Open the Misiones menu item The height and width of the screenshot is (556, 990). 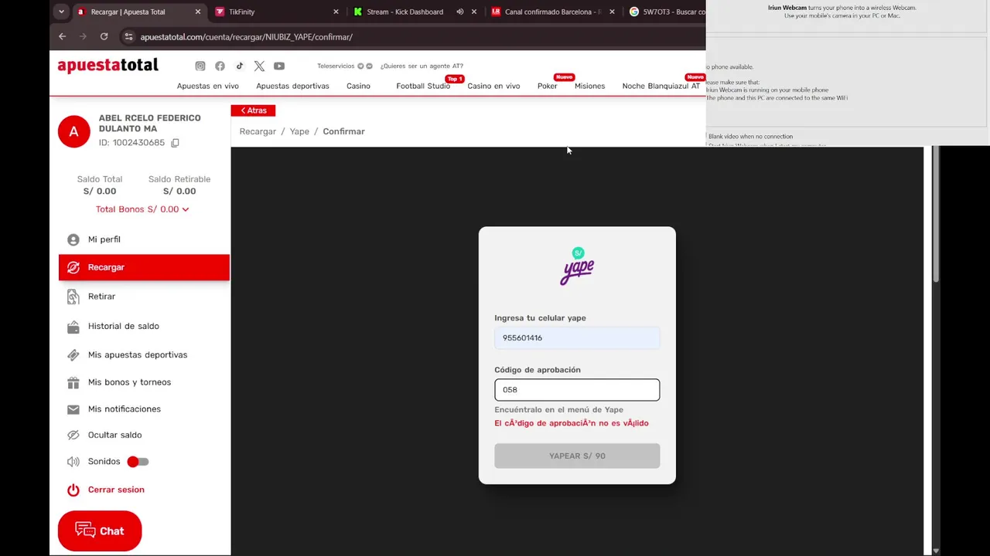tap(589, 86)
